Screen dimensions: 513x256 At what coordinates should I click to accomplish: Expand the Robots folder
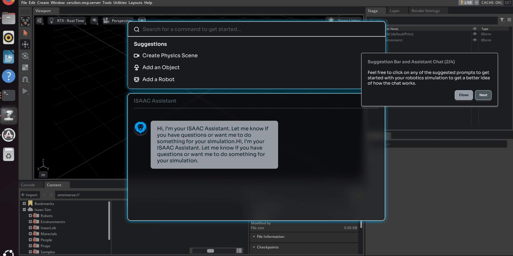point(30,216)
